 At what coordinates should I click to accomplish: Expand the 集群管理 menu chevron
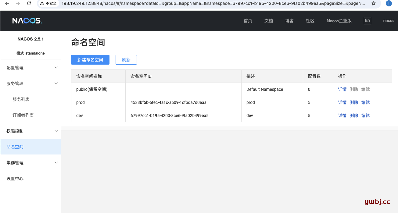[56, 163]
